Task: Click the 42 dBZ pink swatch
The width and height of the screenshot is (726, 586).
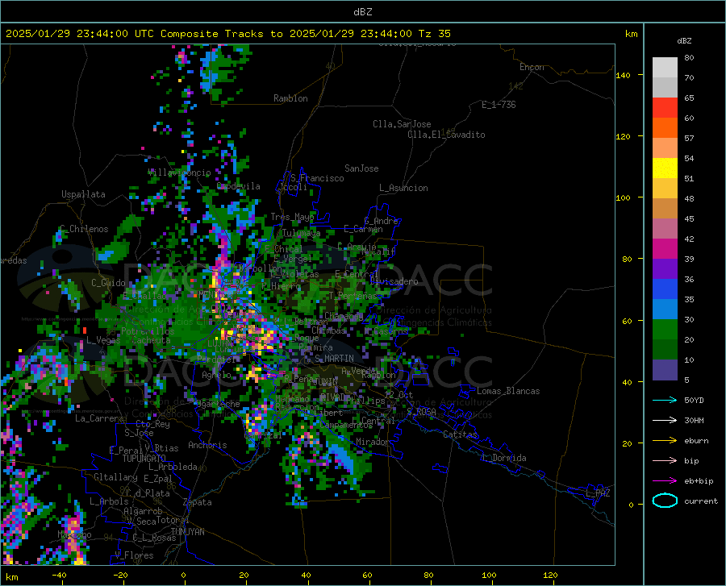Action: pos(665,228)
